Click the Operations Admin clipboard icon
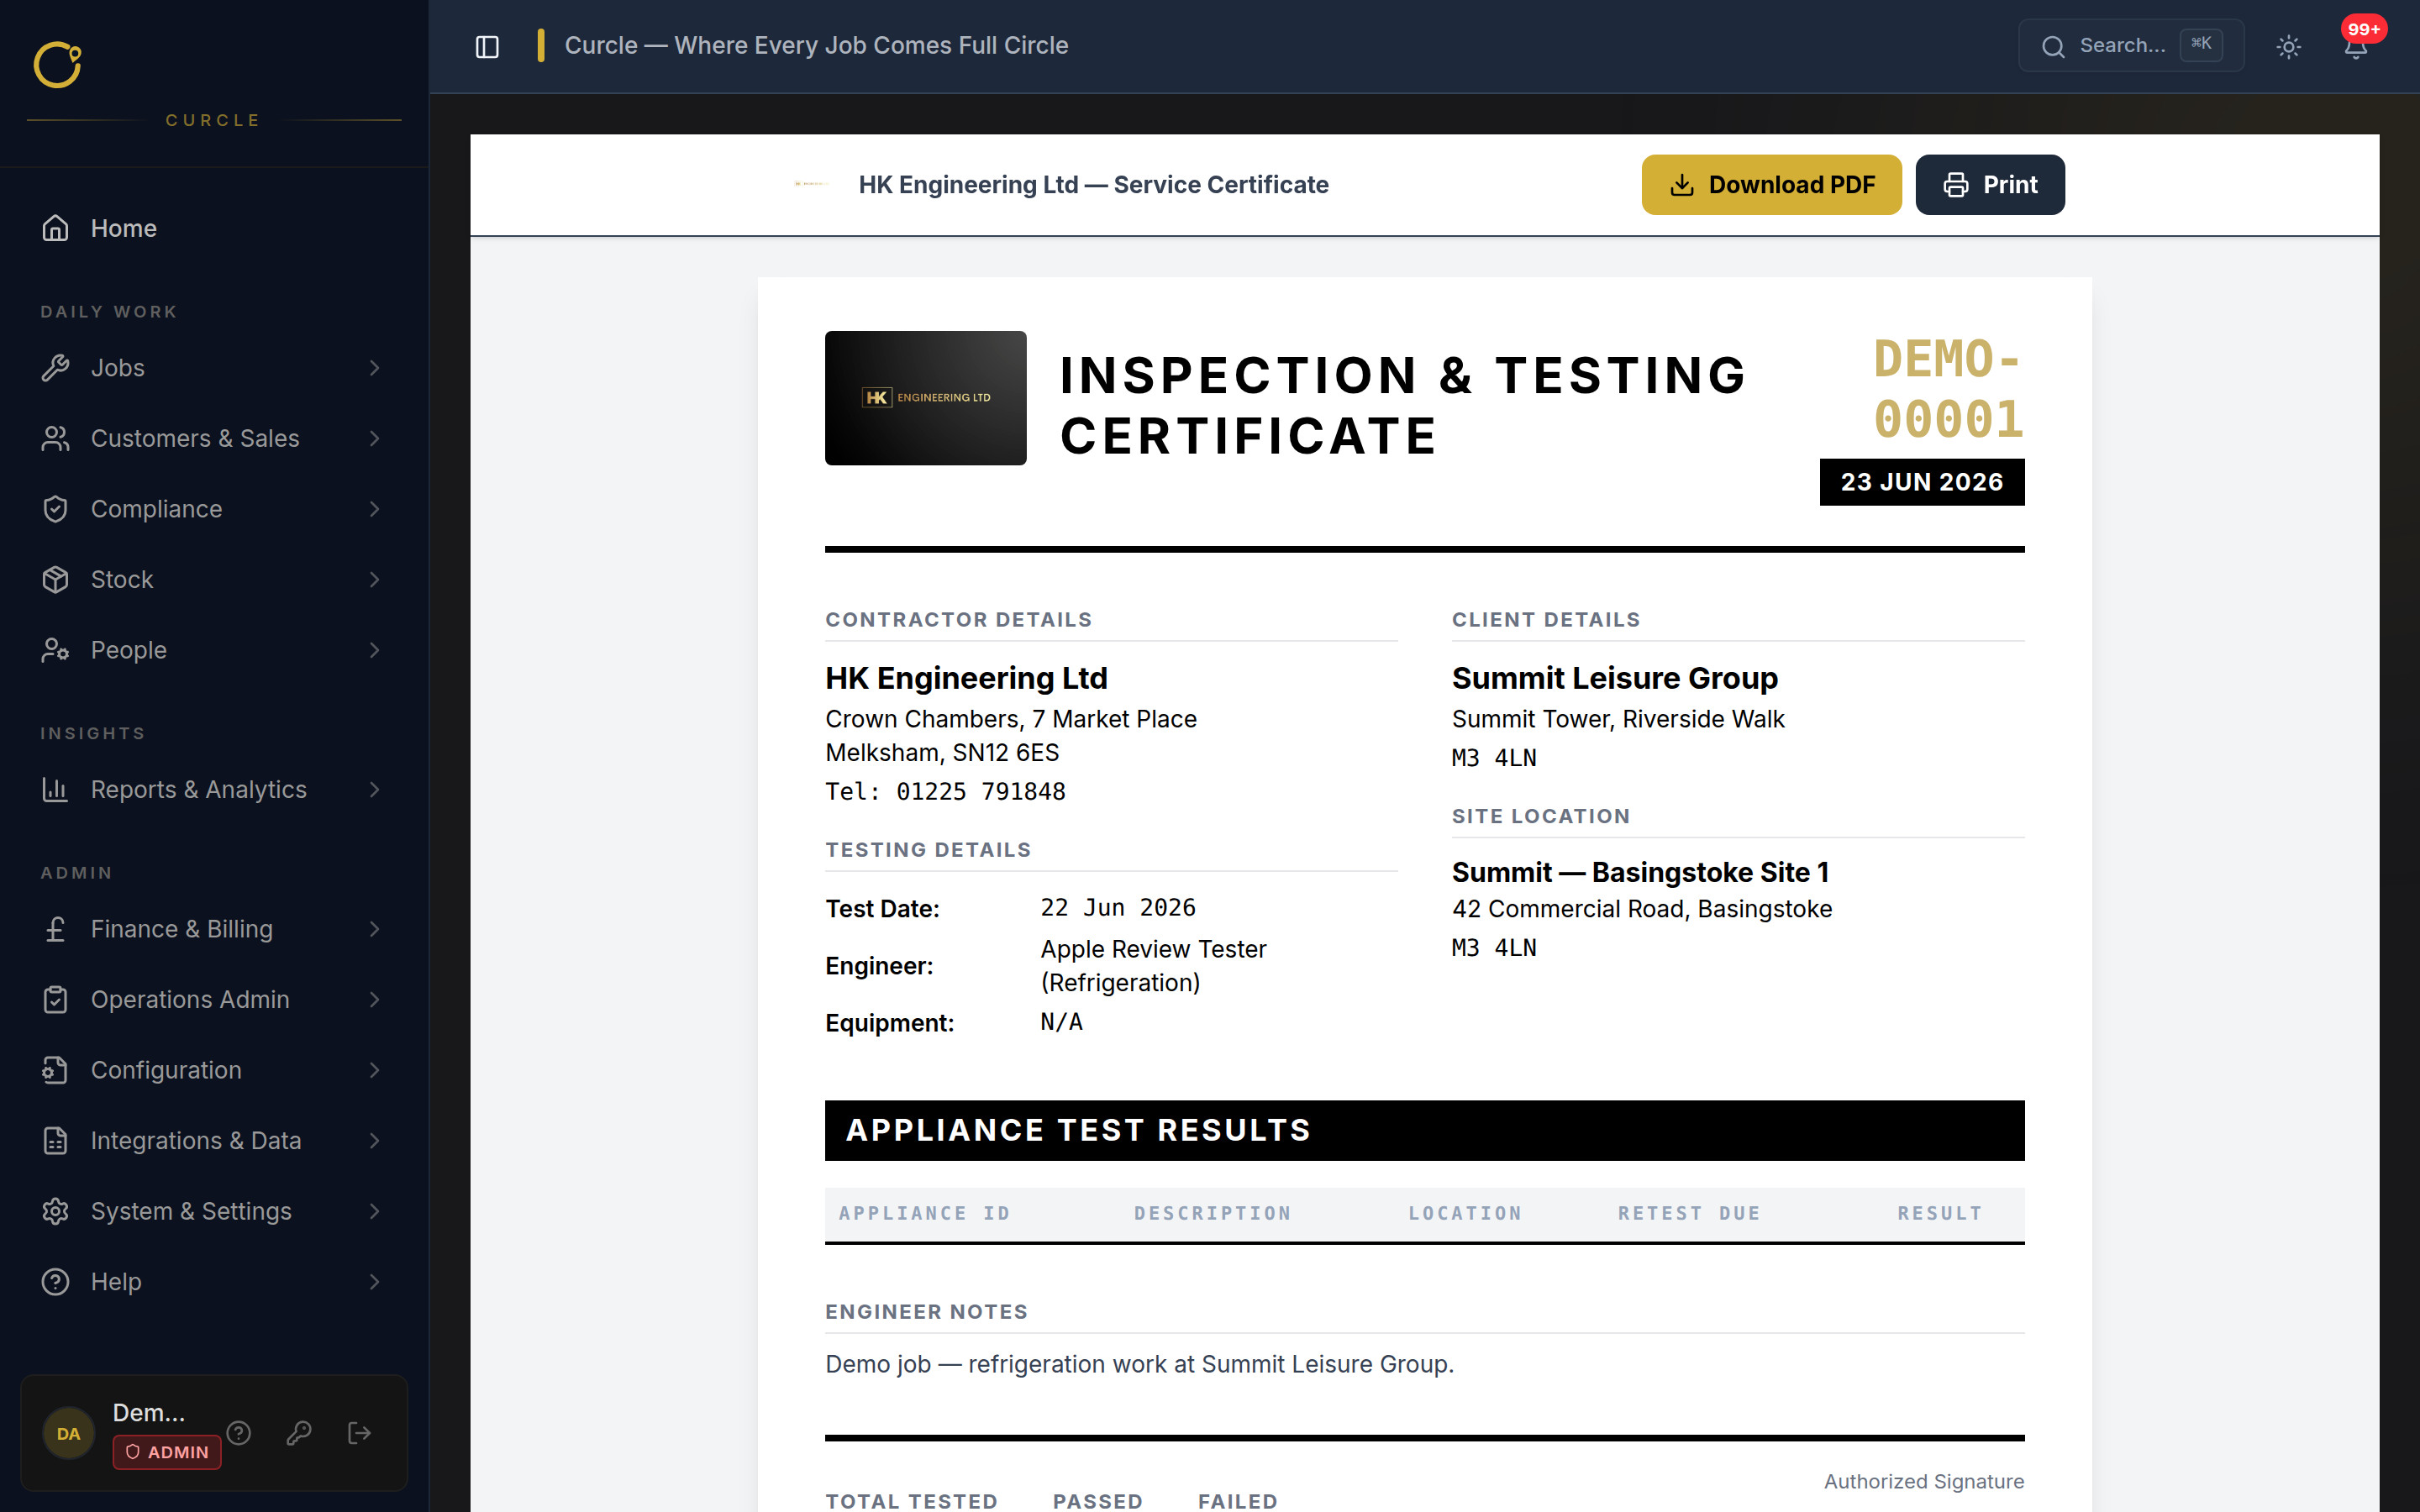The image size is (2420, 1512). point(55,999)
